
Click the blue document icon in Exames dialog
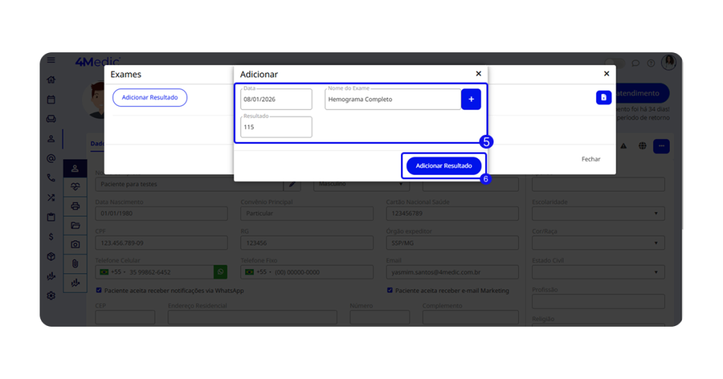pyautogui.click(x=603, y=97)
